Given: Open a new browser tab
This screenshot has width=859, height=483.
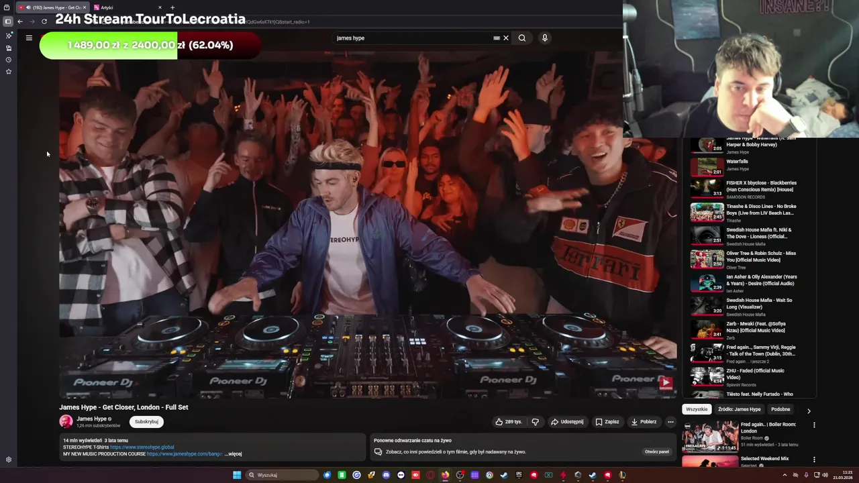Looking at the screenshot, I should 172,7.
